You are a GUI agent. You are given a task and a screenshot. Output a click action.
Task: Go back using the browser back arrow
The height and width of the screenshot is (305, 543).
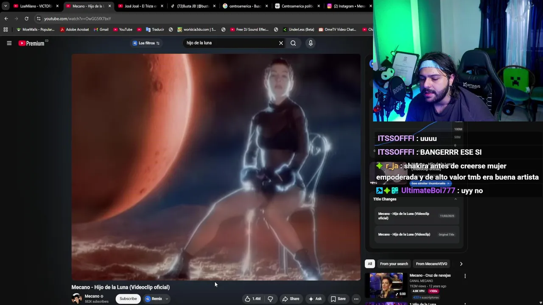[6, 19]
